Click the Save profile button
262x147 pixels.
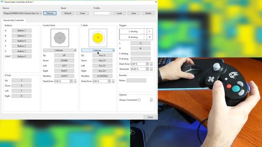pyautogui.click(x=134, y=13)
